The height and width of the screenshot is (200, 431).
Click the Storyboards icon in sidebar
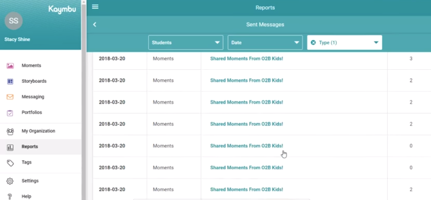10,81
